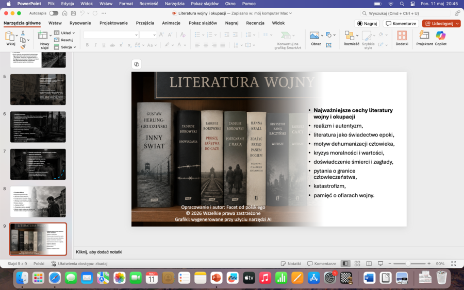Open Safari from the Dock
Image resolution: width=464 pixels, height=290 pixels.
[x=55, y=278]
